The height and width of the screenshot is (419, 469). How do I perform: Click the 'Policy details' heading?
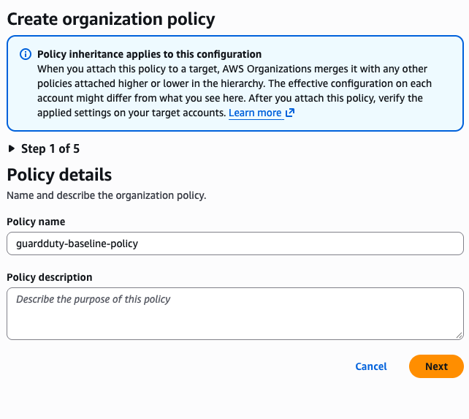(59, 175)
